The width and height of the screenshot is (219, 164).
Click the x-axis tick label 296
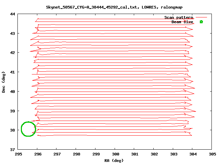[38, 154]
